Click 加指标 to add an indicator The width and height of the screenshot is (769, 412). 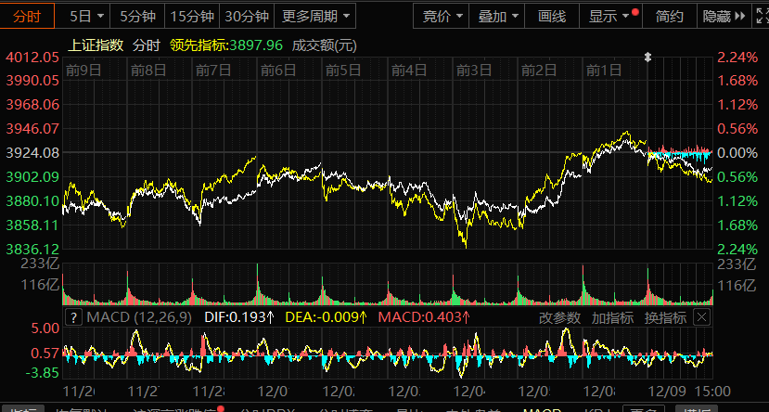[612, 317]
